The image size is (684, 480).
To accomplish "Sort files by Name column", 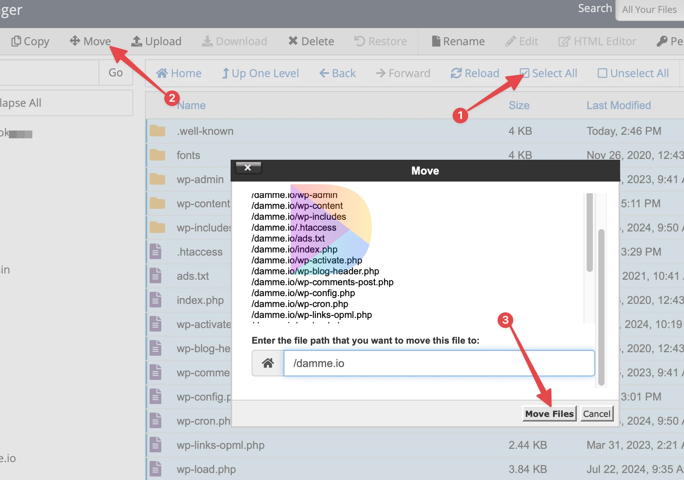I will [191, 105].
